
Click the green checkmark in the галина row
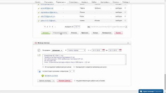coord(39,21)
